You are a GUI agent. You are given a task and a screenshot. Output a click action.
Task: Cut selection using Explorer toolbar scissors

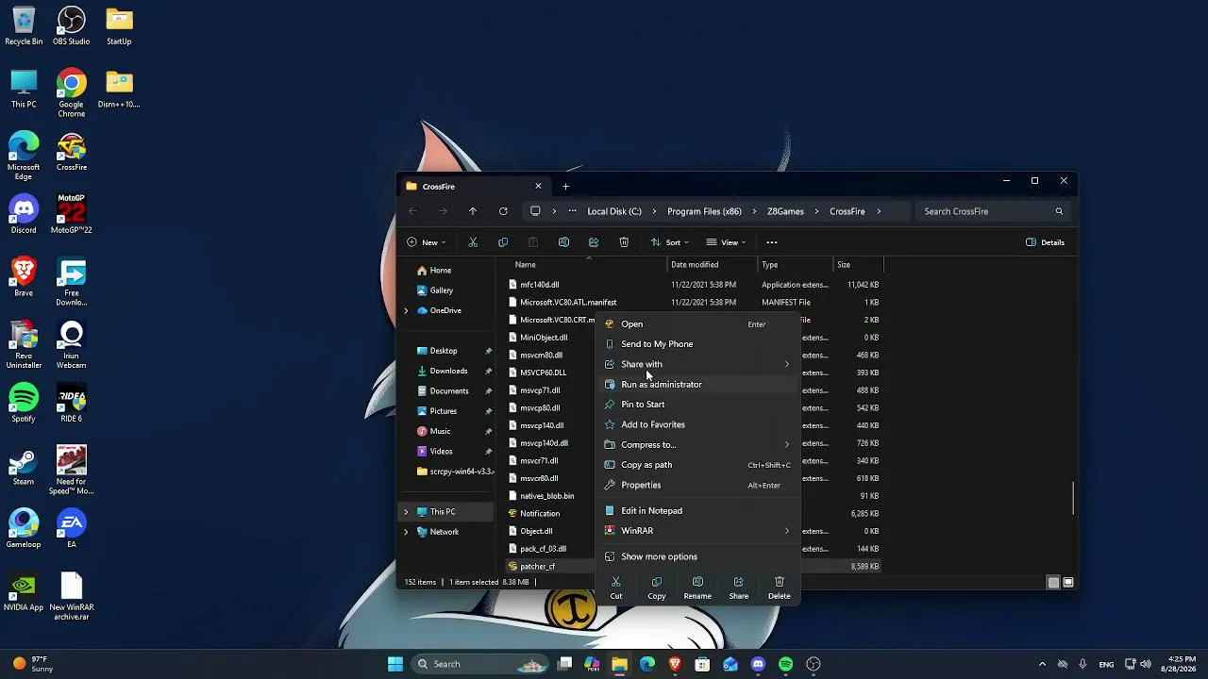tap(473, 242)
